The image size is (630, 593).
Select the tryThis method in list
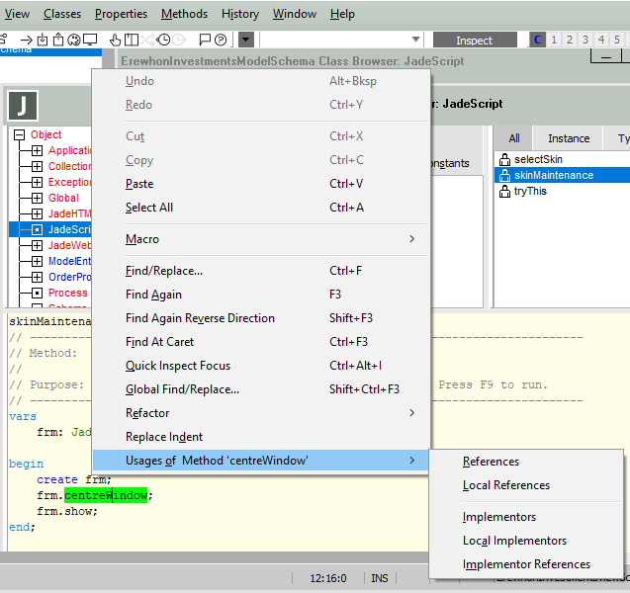(x=530, y=191)
